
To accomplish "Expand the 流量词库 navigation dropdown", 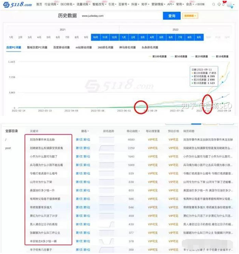I will click(x=83, y=4).
